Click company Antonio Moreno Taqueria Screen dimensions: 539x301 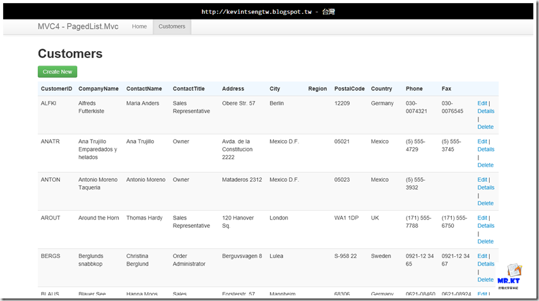click(x=98, y=184)
